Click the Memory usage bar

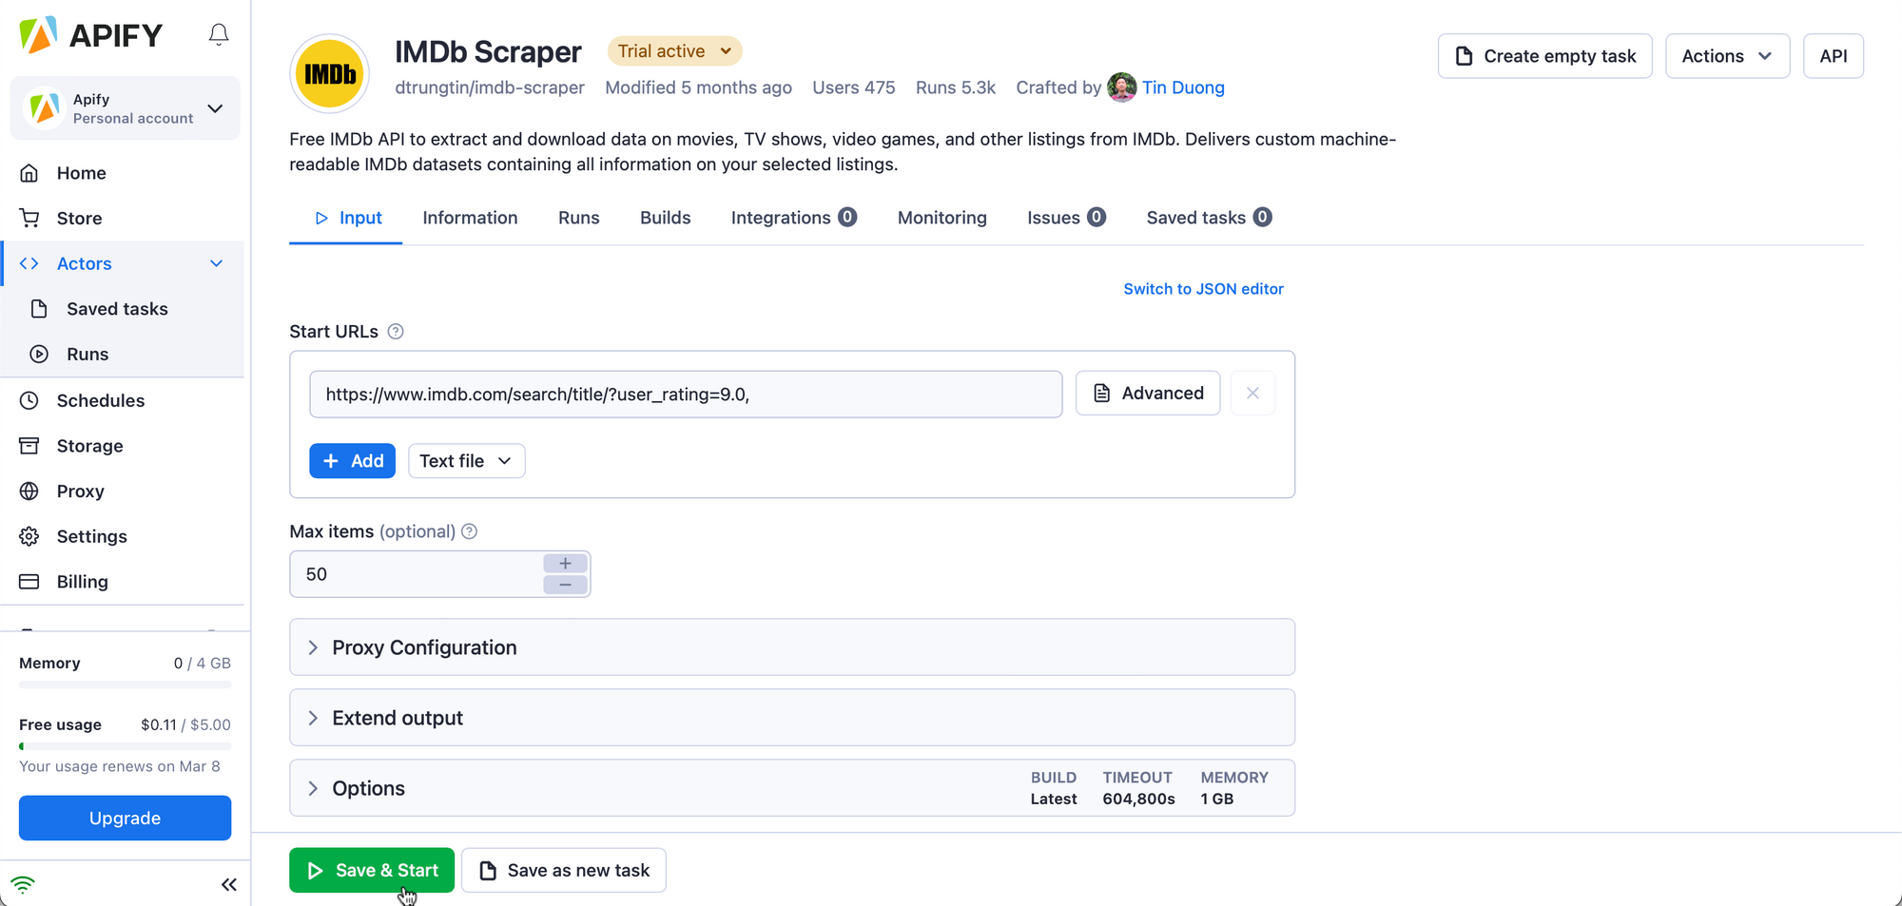[125, 684]
